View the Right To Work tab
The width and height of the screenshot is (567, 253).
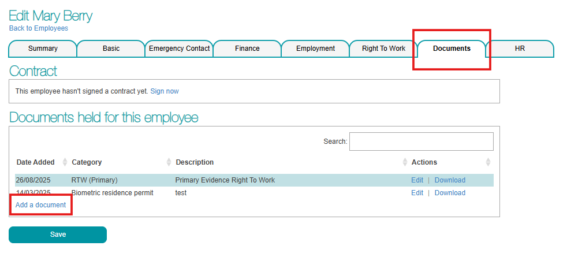pyautogui.click(x=383, y=49)
